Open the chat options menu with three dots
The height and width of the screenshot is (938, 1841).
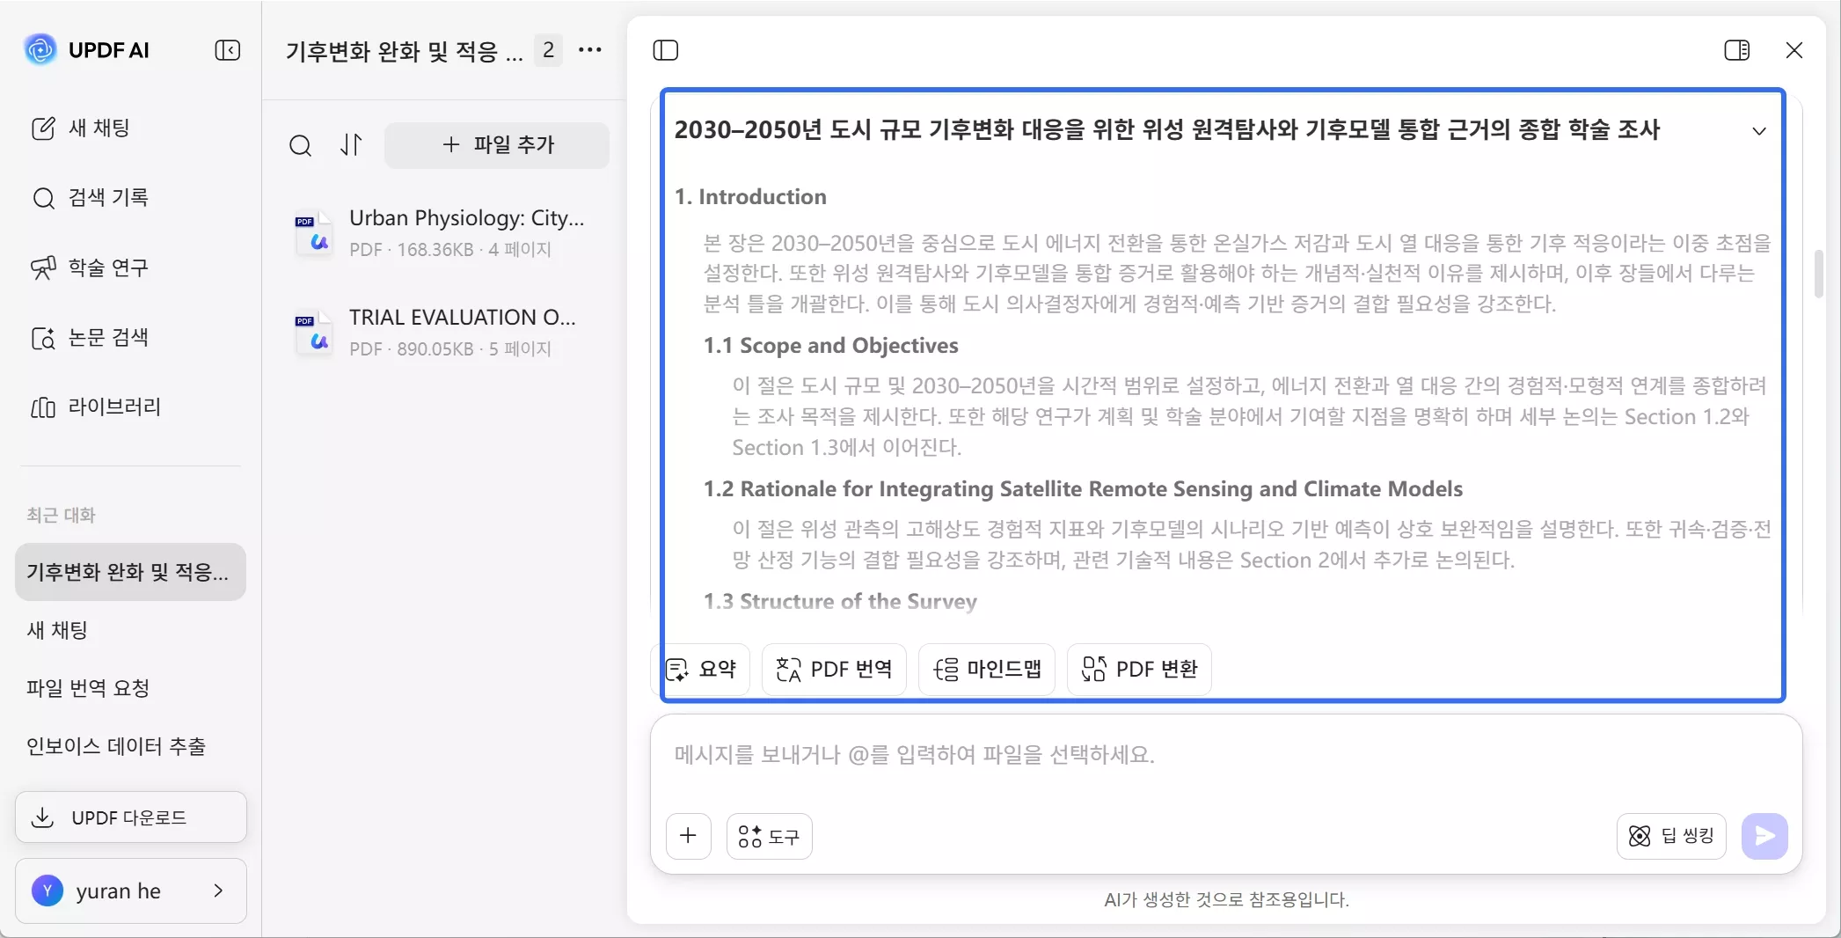590,50
